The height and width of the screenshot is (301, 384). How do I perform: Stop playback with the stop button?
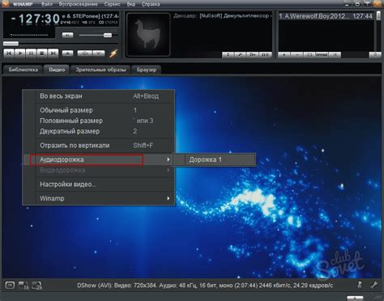tap(42, 53)
